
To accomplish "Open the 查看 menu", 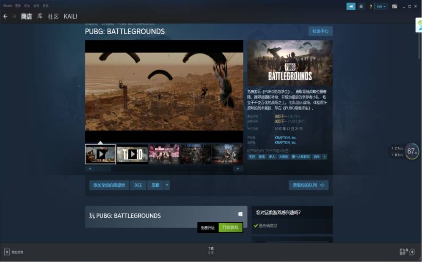I will coord(18,5).
